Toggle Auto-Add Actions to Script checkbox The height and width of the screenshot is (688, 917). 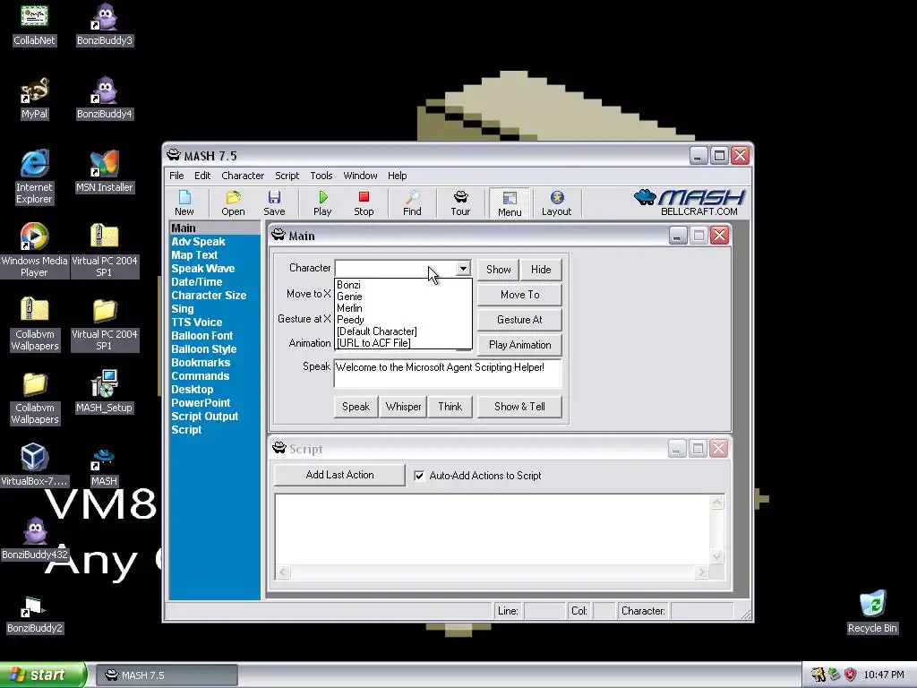[419, 476]
